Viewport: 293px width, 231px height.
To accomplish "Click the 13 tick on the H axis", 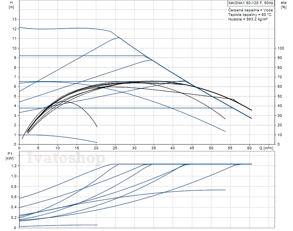I will (14, 19).
